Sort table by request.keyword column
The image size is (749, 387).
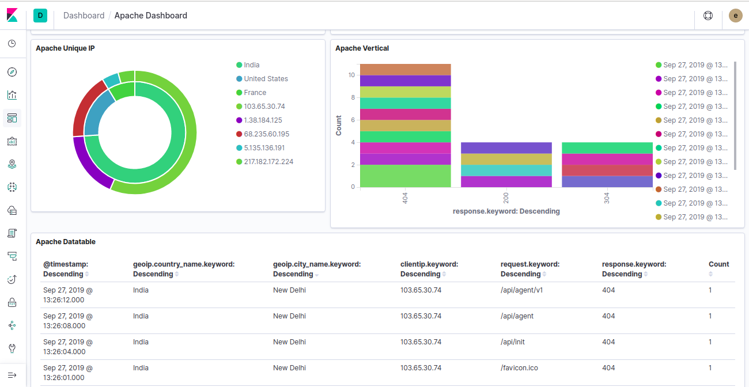click(x=530, y=269)
